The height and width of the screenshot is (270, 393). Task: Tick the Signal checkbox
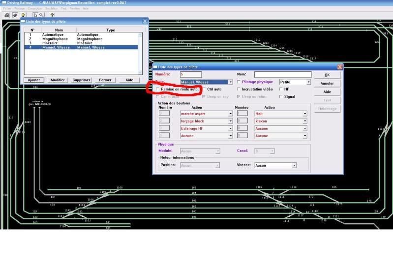coord(281,97)
